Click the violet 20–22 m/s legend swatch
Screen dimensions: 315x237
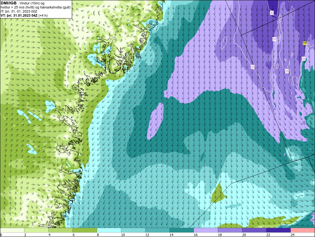pos(254,230)
